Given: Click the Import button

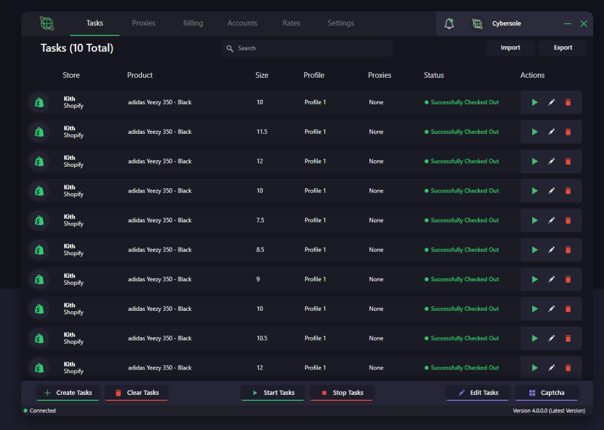Looking at the screenshot, I should [511, 47].
